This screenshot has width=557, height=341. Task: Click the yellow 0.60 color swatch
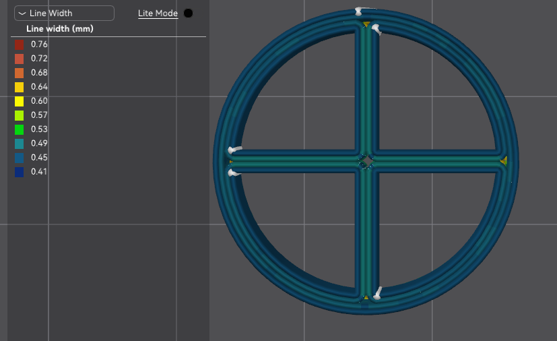click(19, 101)
